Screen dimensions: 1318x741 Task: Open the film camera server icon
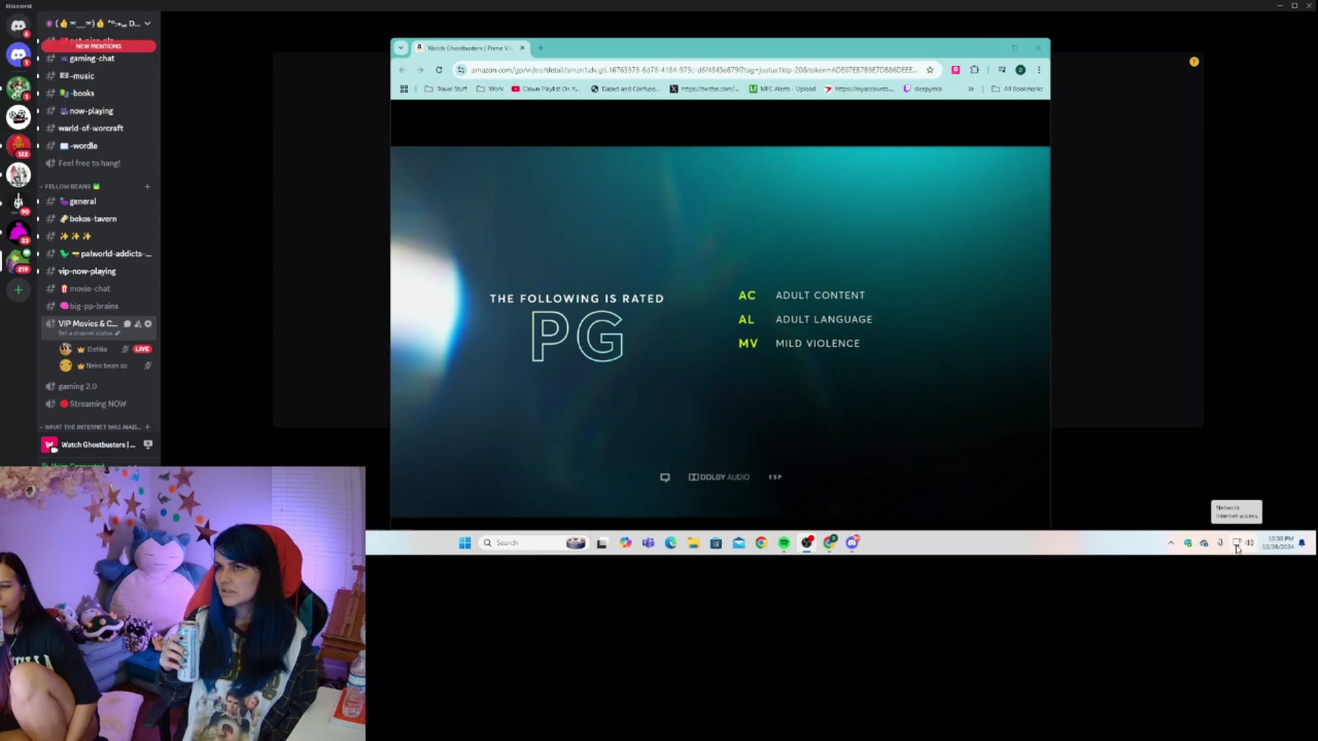pos(19,117)
